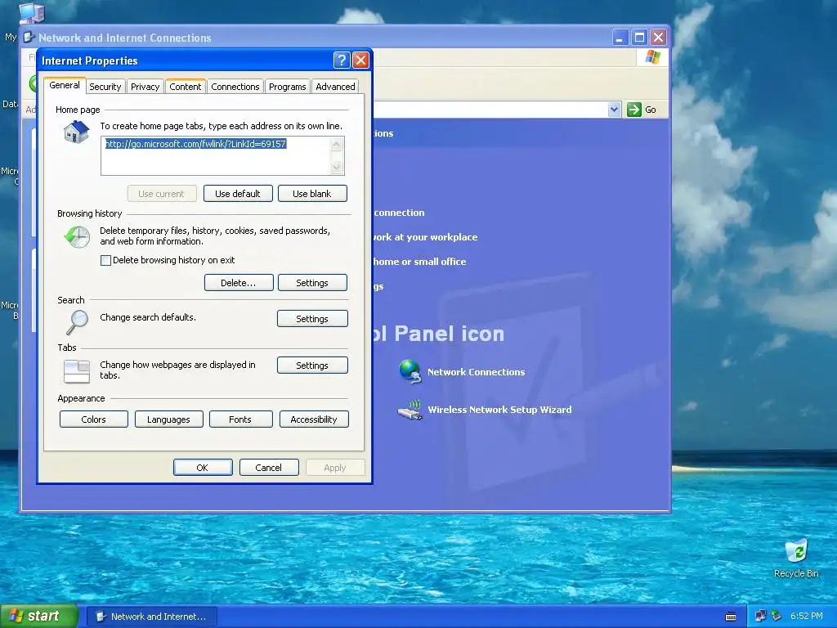837x628 pixels.
Task: Click the Tabs section window icon
Action: (77, 371)
